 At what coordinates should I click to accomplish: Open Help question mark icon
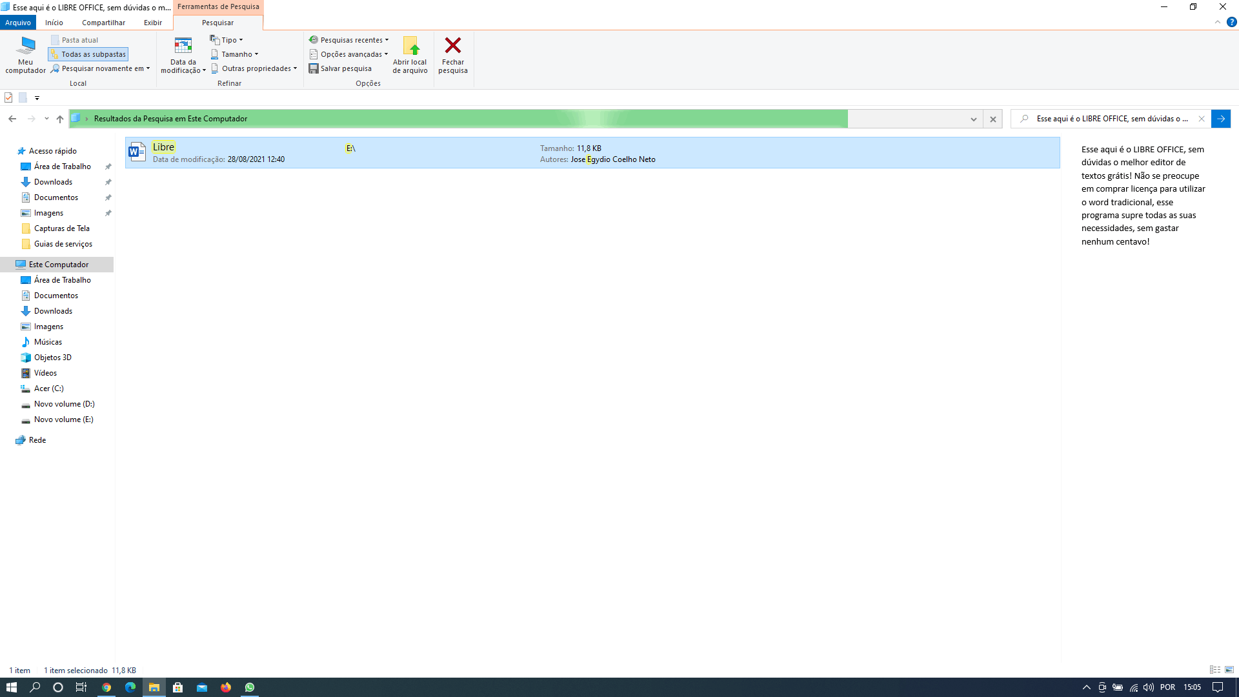pyautogui.click(x=1231, y=23)
